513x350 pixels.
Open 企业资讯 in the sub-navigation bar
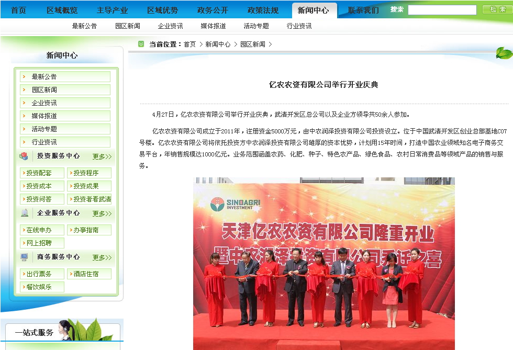tap(171, 26)
